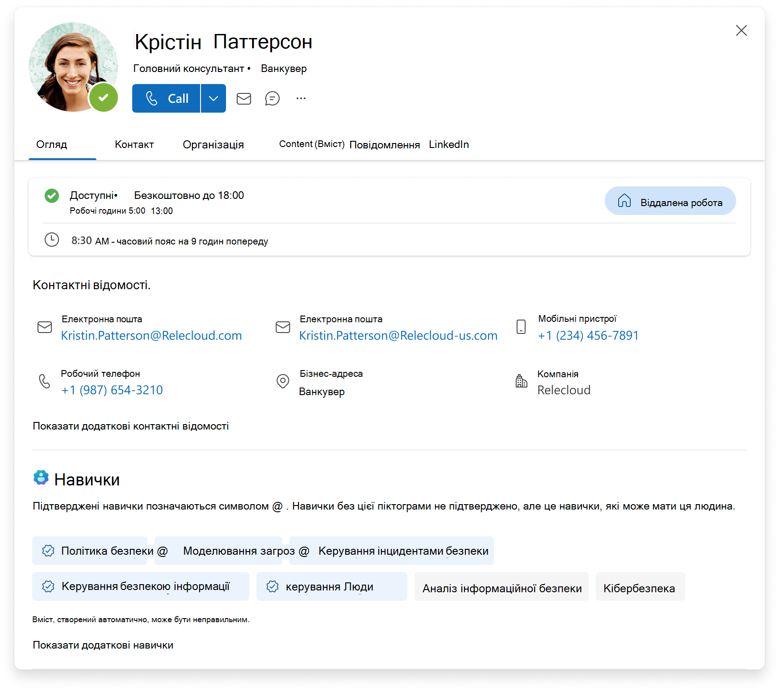Screen dimensions: 779x691
Task: Expand Показати додаткові навички
Action: point(103,645)
